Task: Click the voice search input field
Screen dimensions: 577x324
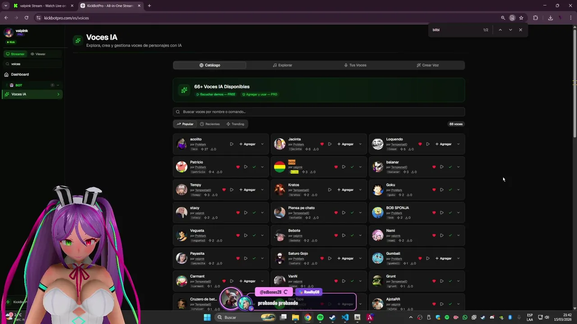Action: point(319,112)
